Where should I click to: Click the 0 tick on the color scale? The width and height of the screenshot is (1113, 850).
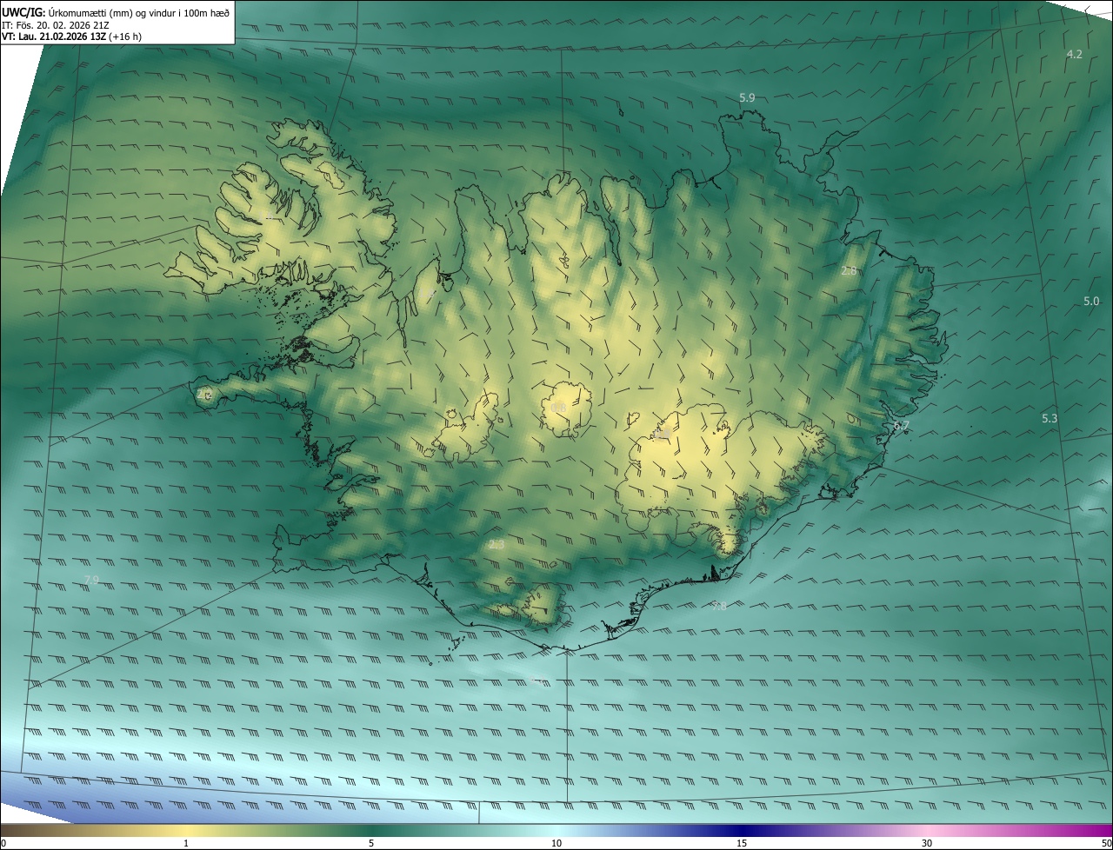point(3,843)
